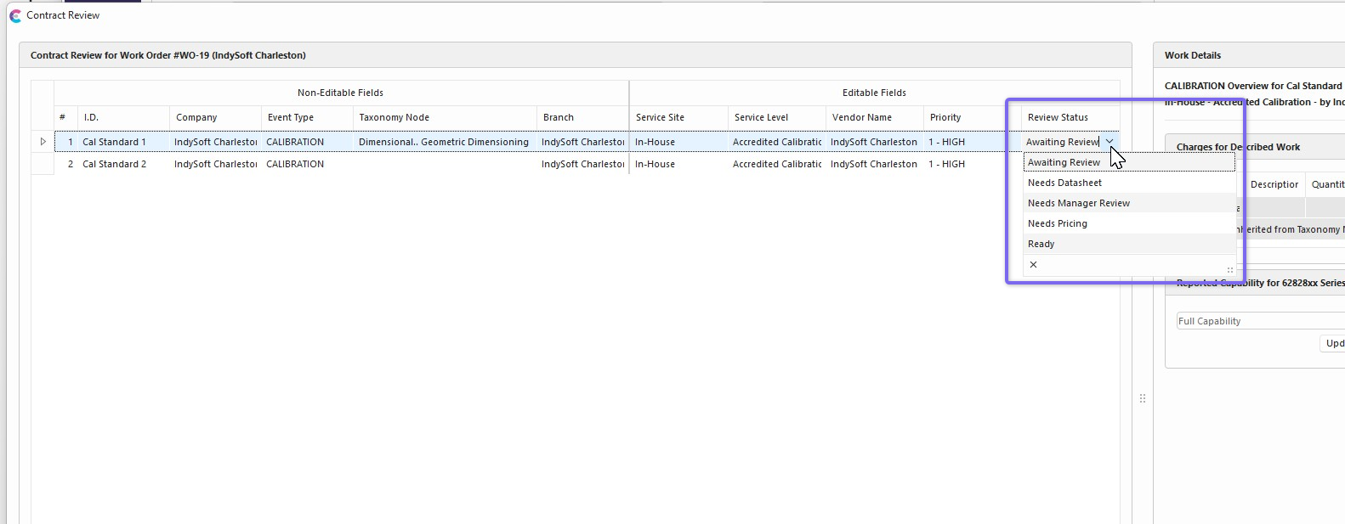Choose the Needs Datasheet status option
This screenshot has width=1345, height=524.
point(1064,183)
